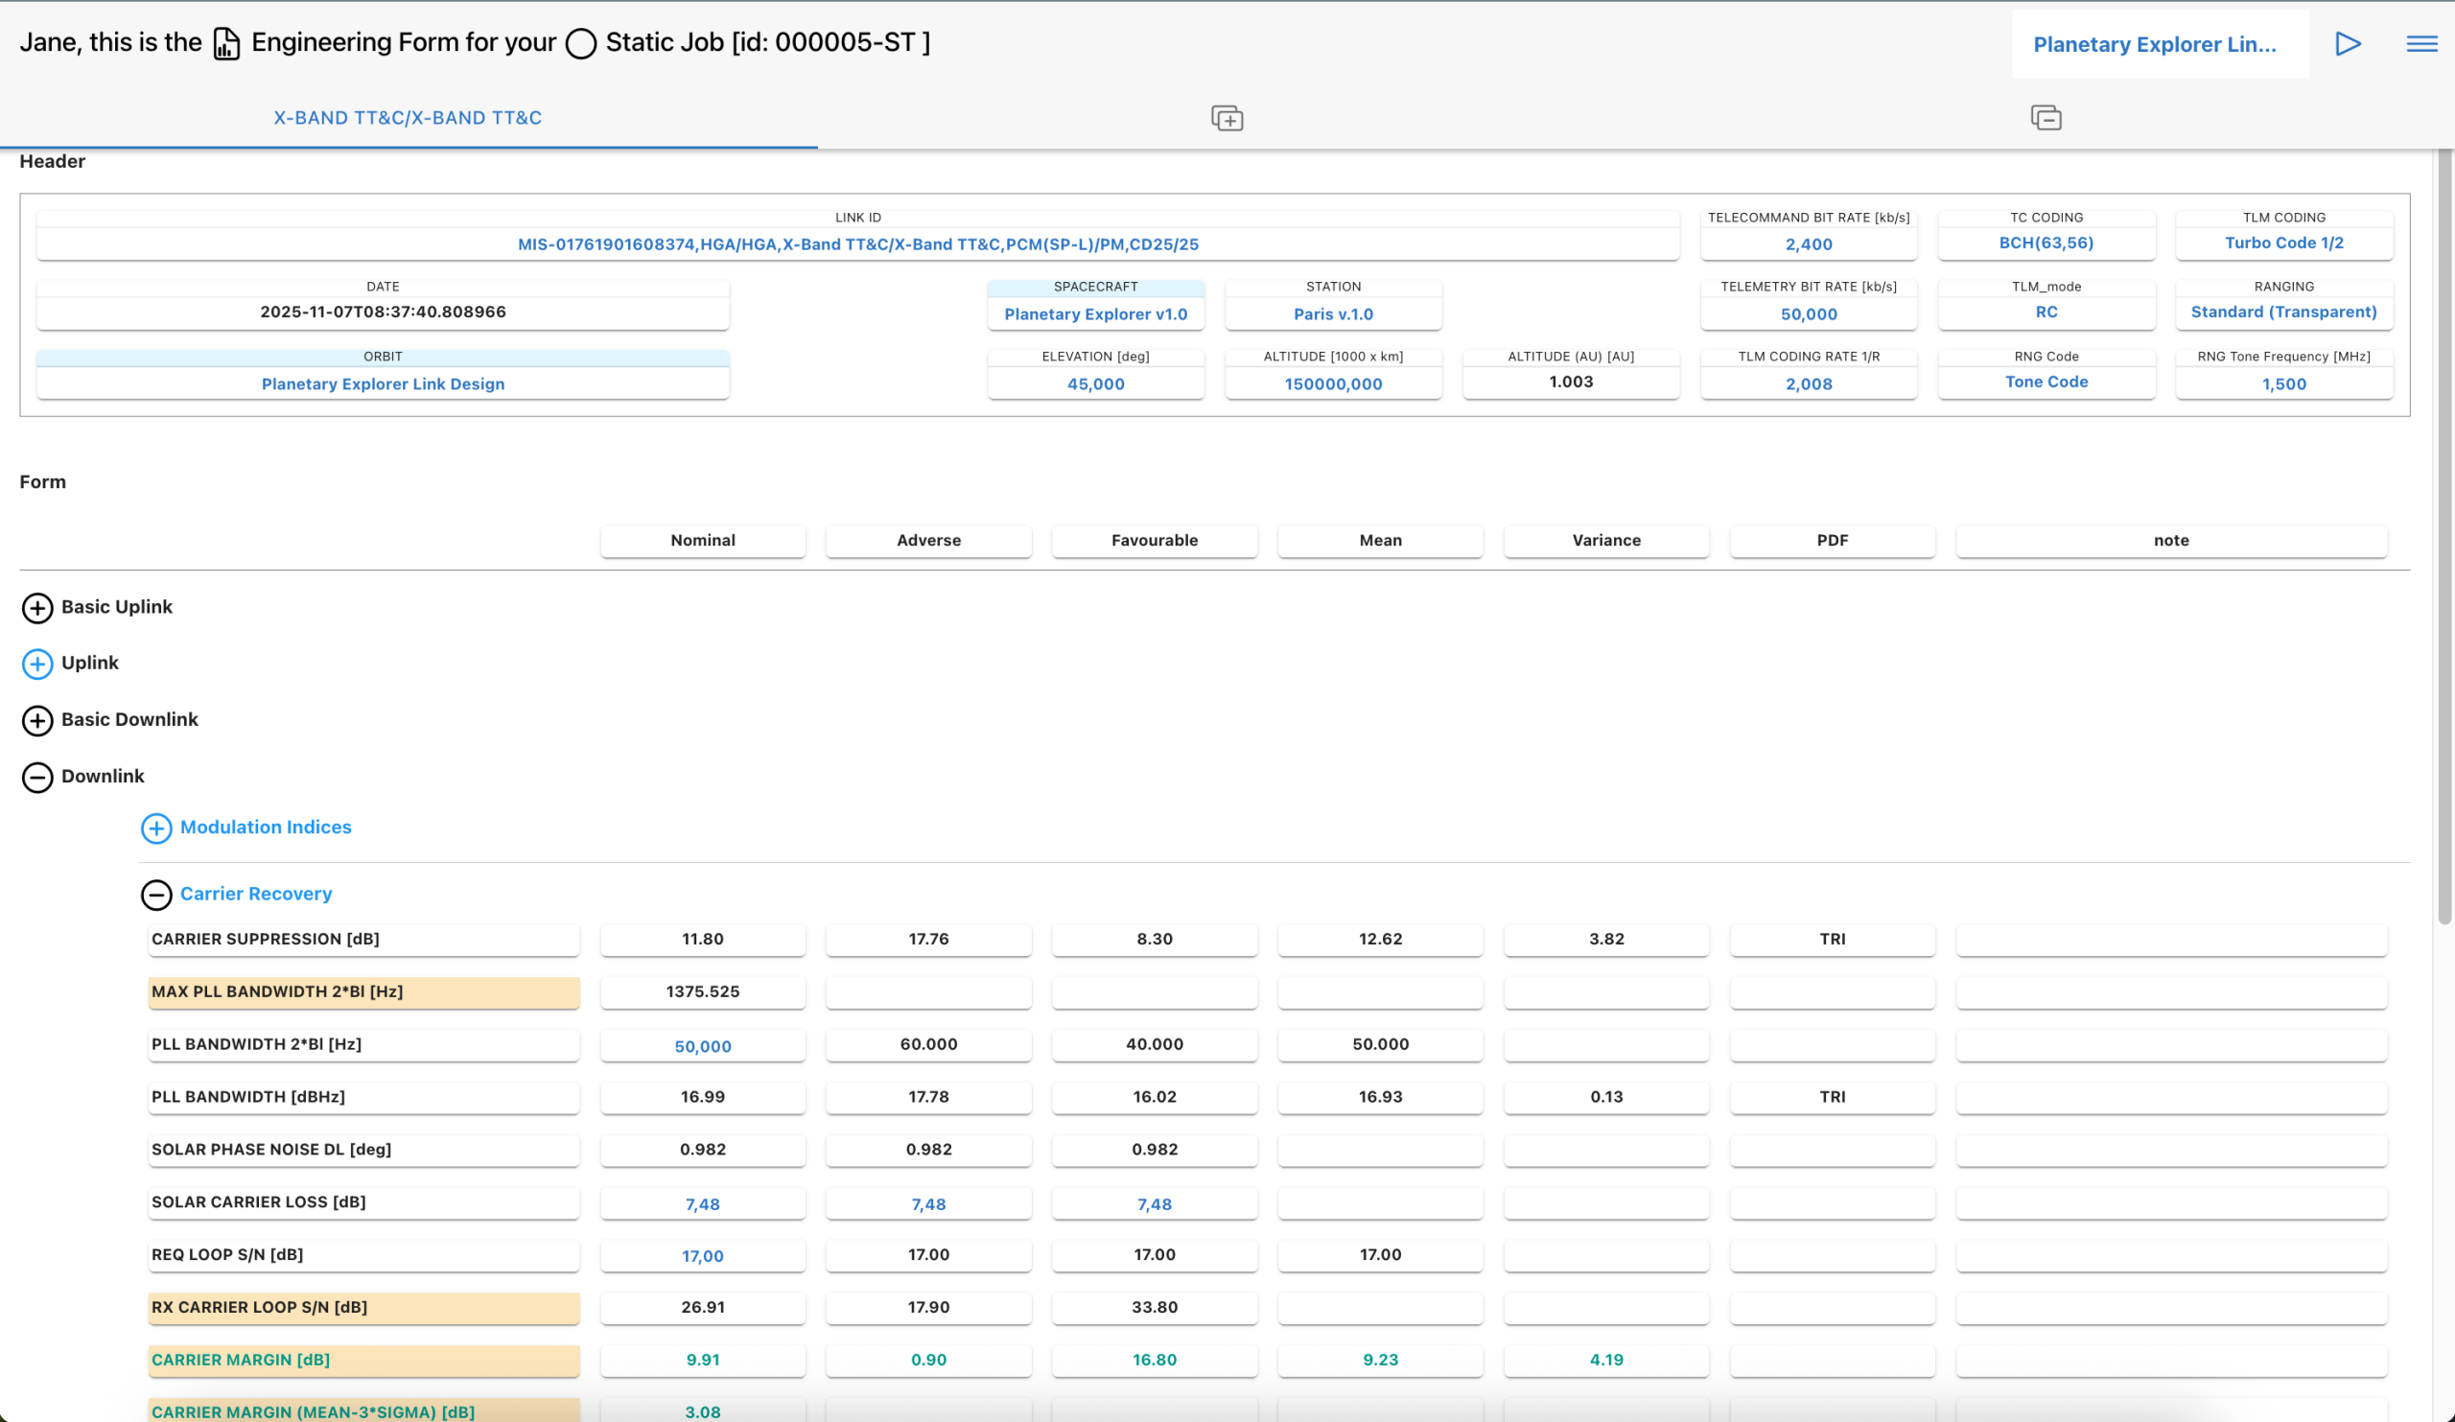Click the add tab icon
2455x1422 pixels.
[1227, 119]
